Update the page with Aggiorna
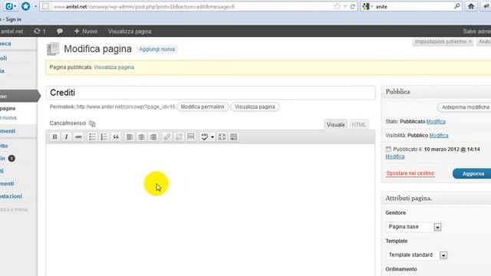Screen dimensions: 491x276 tap(473, 174)
